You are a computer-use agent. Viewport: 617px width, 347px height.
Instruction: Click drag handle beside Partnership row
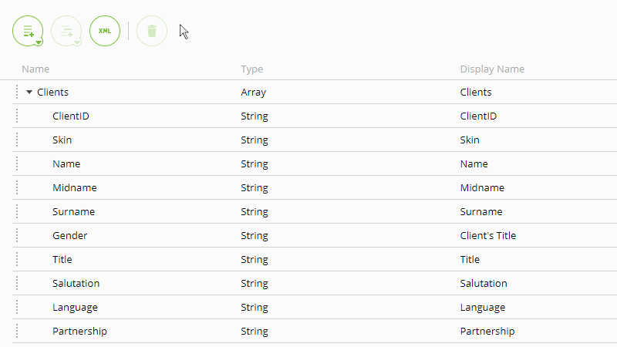[17, 332]
